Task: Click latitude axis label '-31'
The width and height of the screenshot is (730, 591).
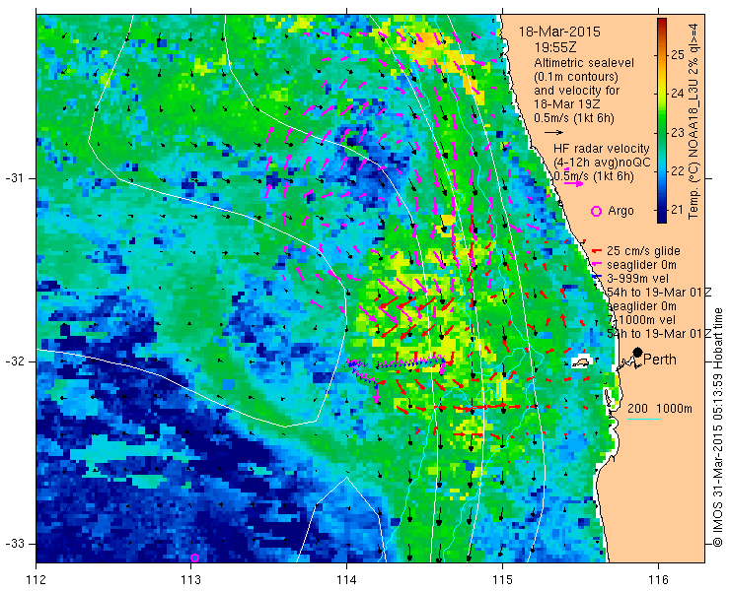Action: 14,178
